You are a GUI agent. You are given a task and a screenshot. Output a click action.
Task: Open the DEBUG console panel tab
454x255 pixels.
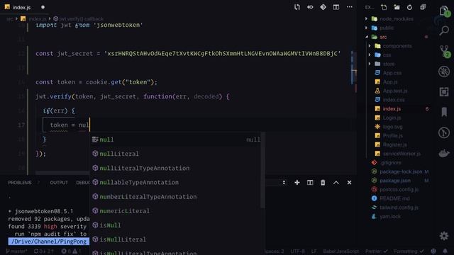[x=83, y=183]
